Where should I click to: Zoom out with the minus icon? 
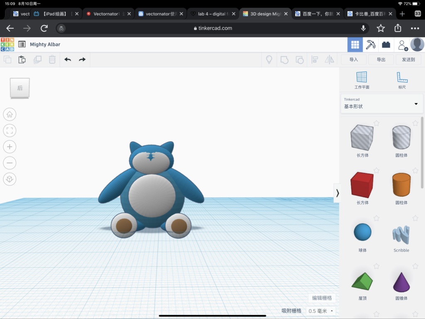pyautogui.click(x=10, y=163)
